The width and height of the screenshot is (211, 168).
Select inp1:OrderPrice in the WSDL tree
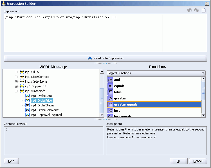click(x=42, y=101)
